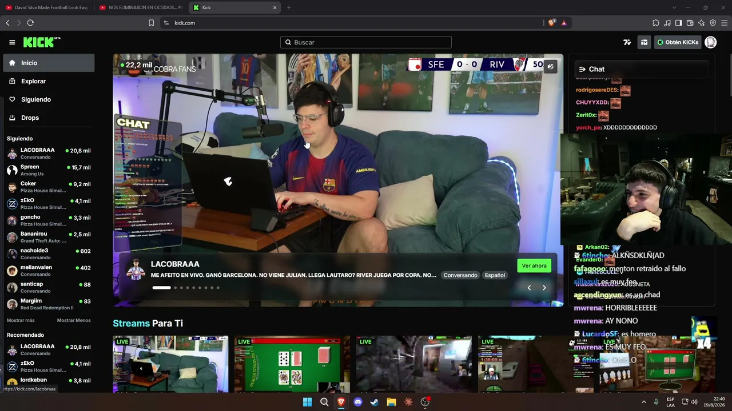Toggle the browser sidebar panel icon

tap(678, 23)
